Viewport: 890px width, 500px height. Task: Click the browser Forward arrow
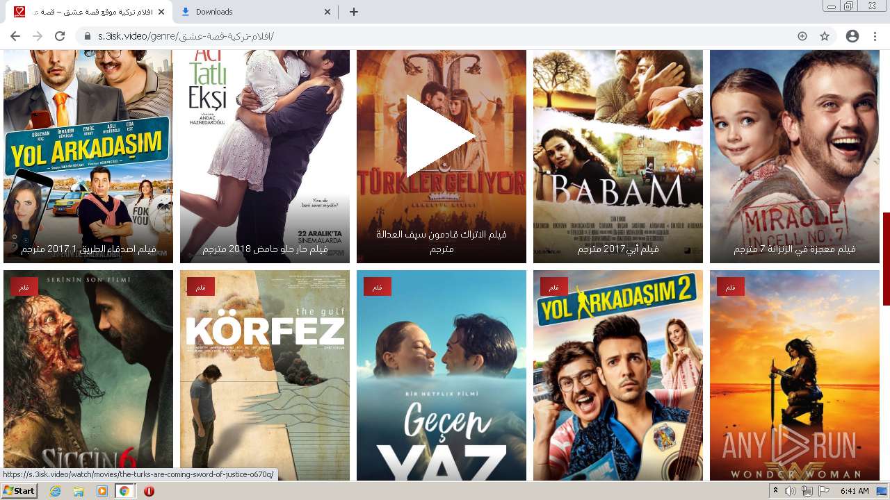click(38, 36)
